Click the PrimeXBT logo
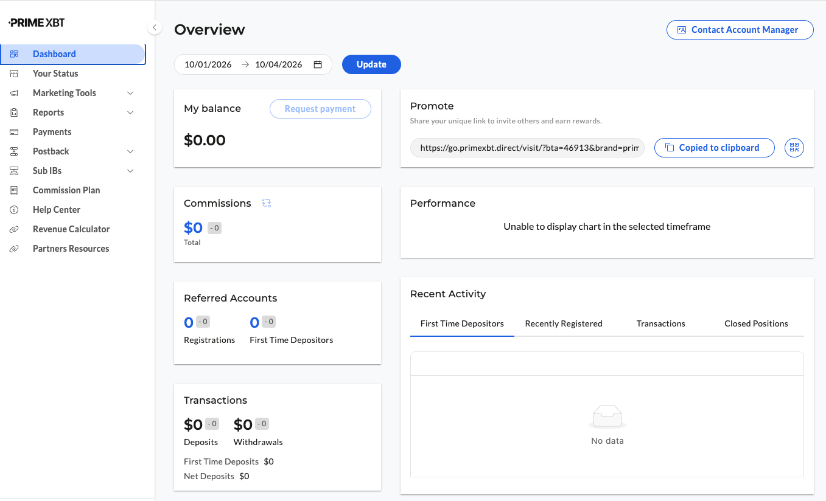This screenshot has width=826, height=501. [x=37, y=22]
